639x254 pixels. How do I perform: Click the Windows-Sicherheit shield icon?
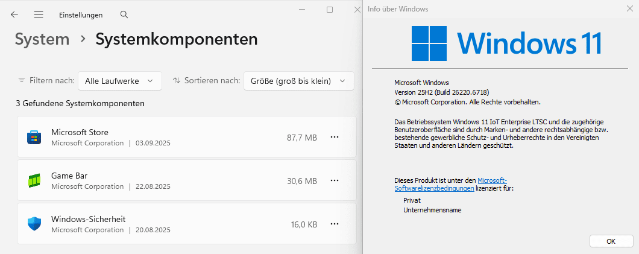(34, 224)
